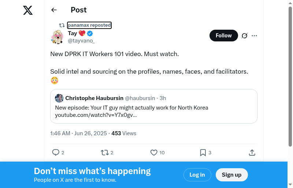Open the panamax reposted link
Screen dimensions: 293x188
click(89, 25)
